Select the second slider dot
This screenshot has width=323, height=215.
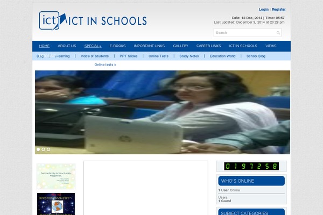point(43,149)
